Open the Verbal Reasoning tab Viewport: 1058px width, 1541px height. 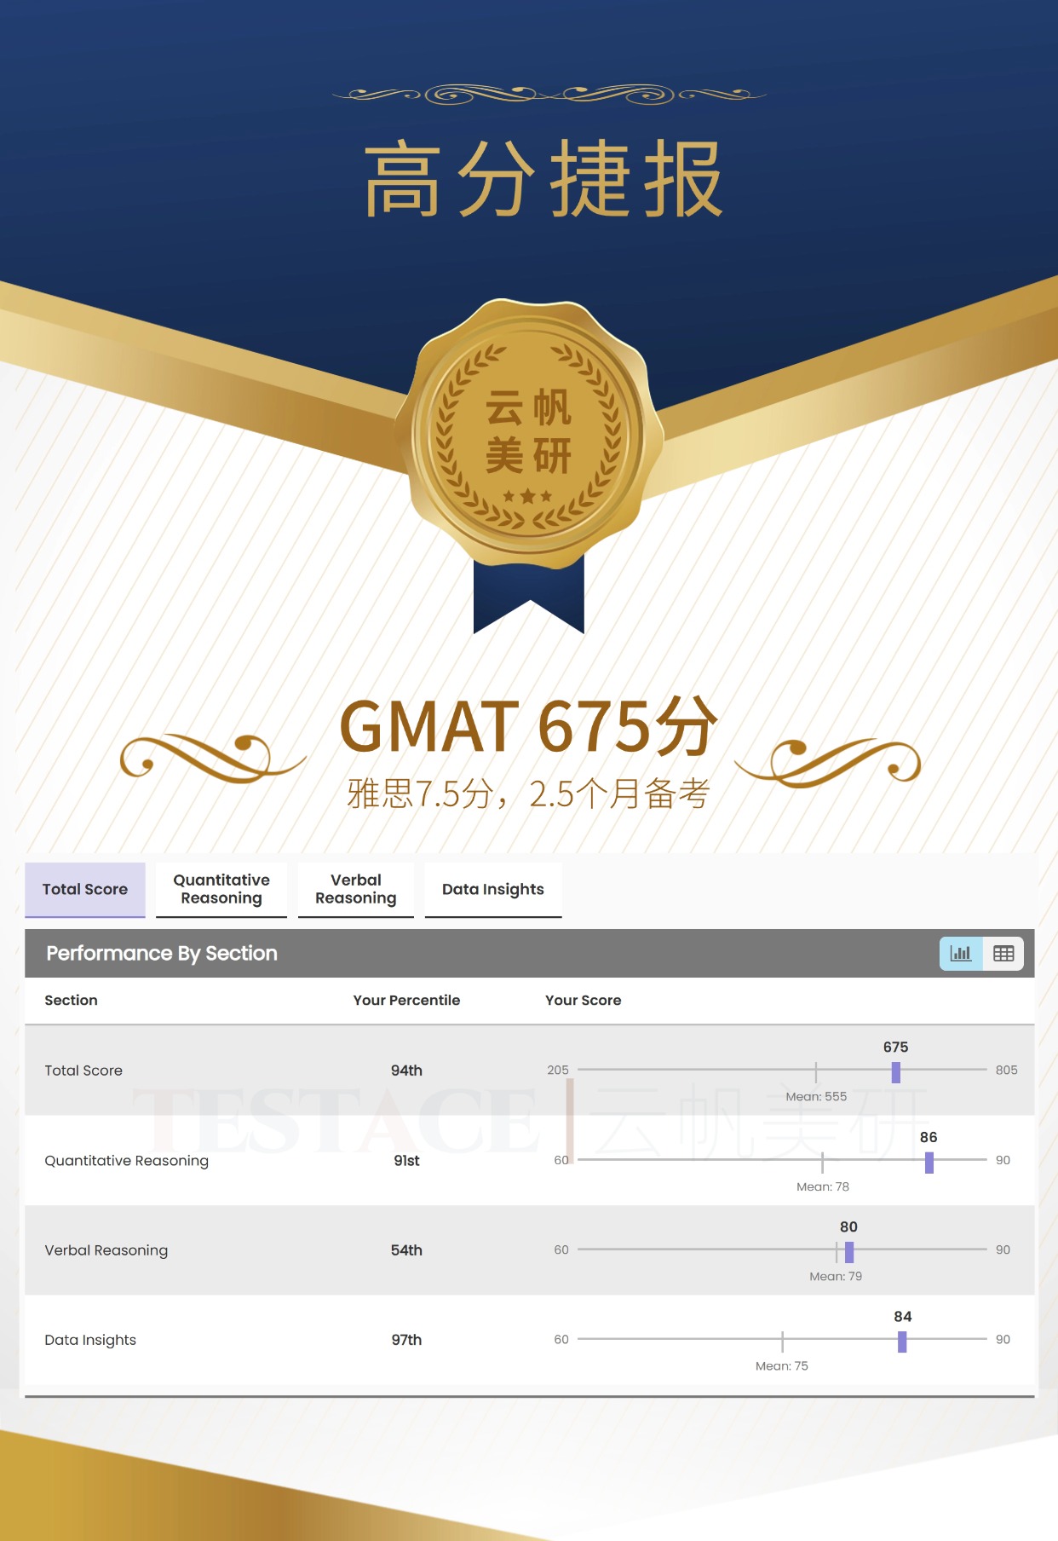(356, 889)
